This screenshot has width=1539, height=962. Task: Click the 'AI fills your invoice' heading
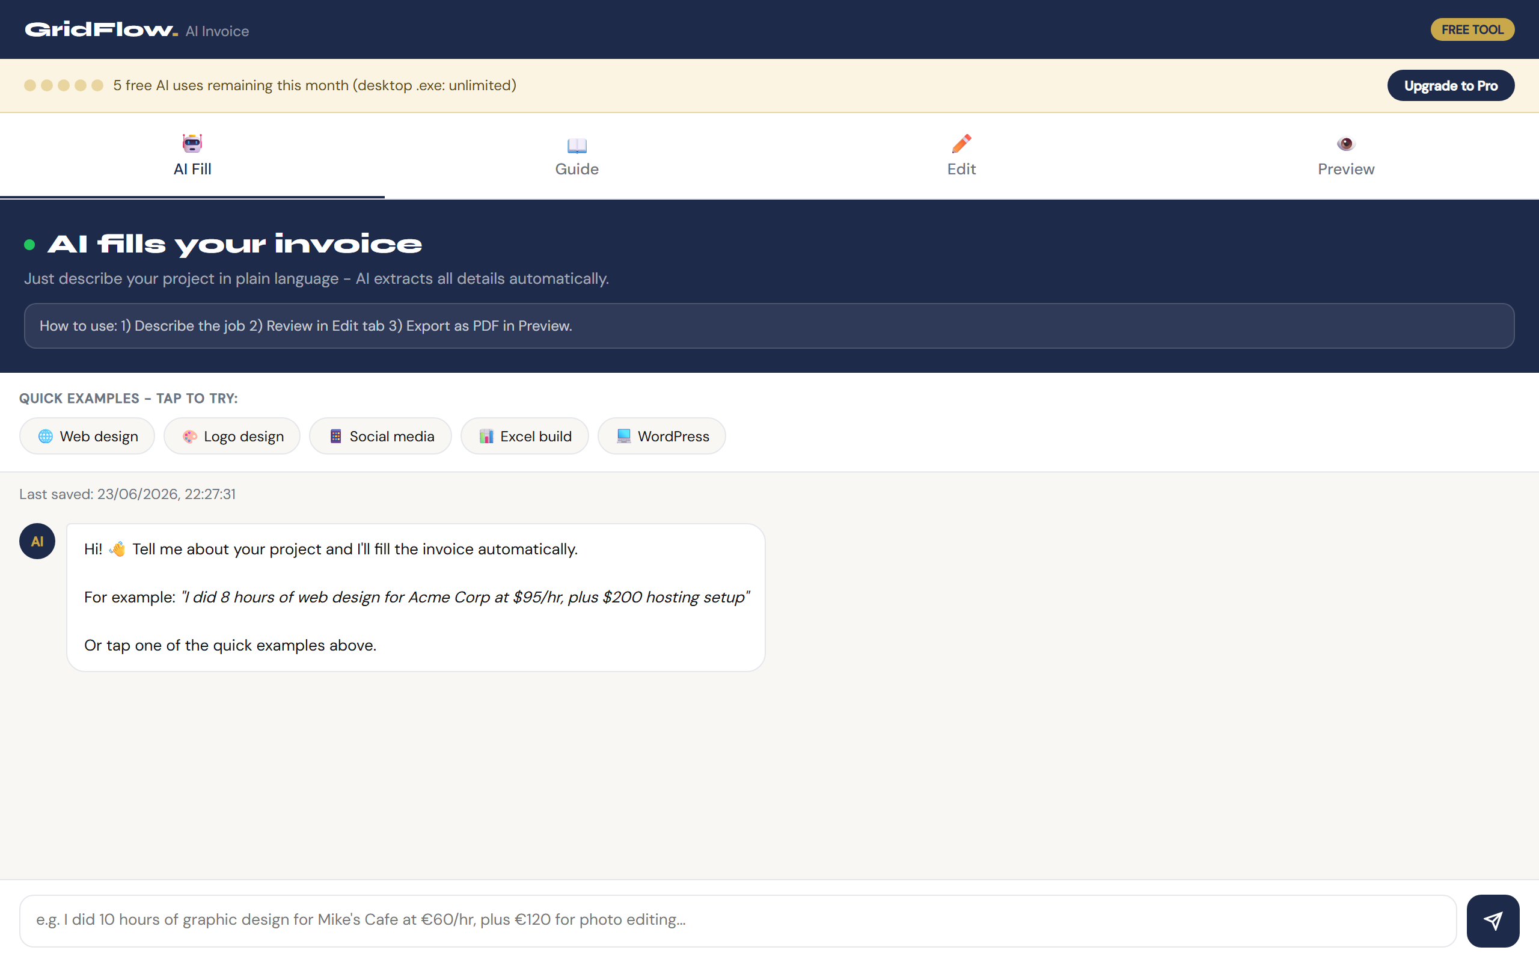pos(234,244)
